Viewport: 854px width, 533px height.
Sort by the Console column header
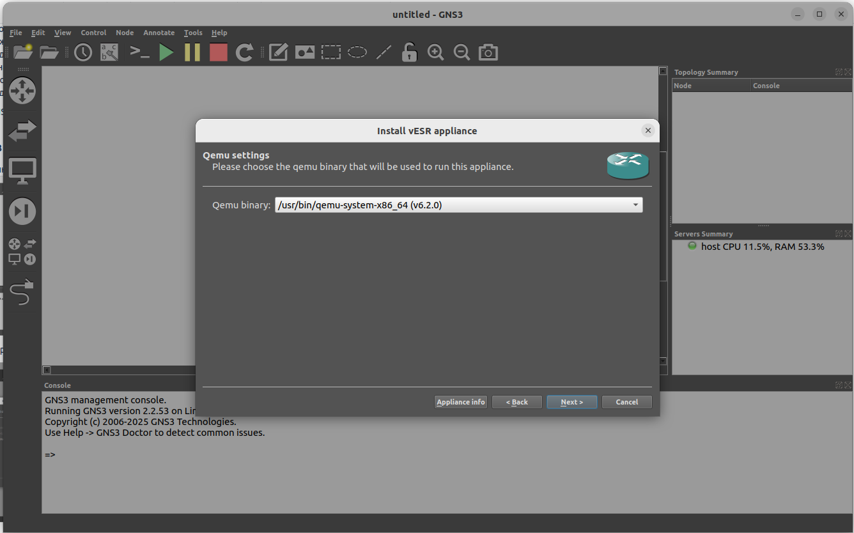pyautogui.click(x=802, y=86)
